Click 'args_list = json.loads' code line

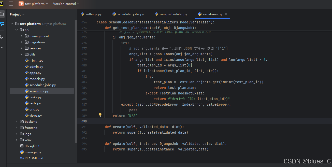[x=171, y=54]
